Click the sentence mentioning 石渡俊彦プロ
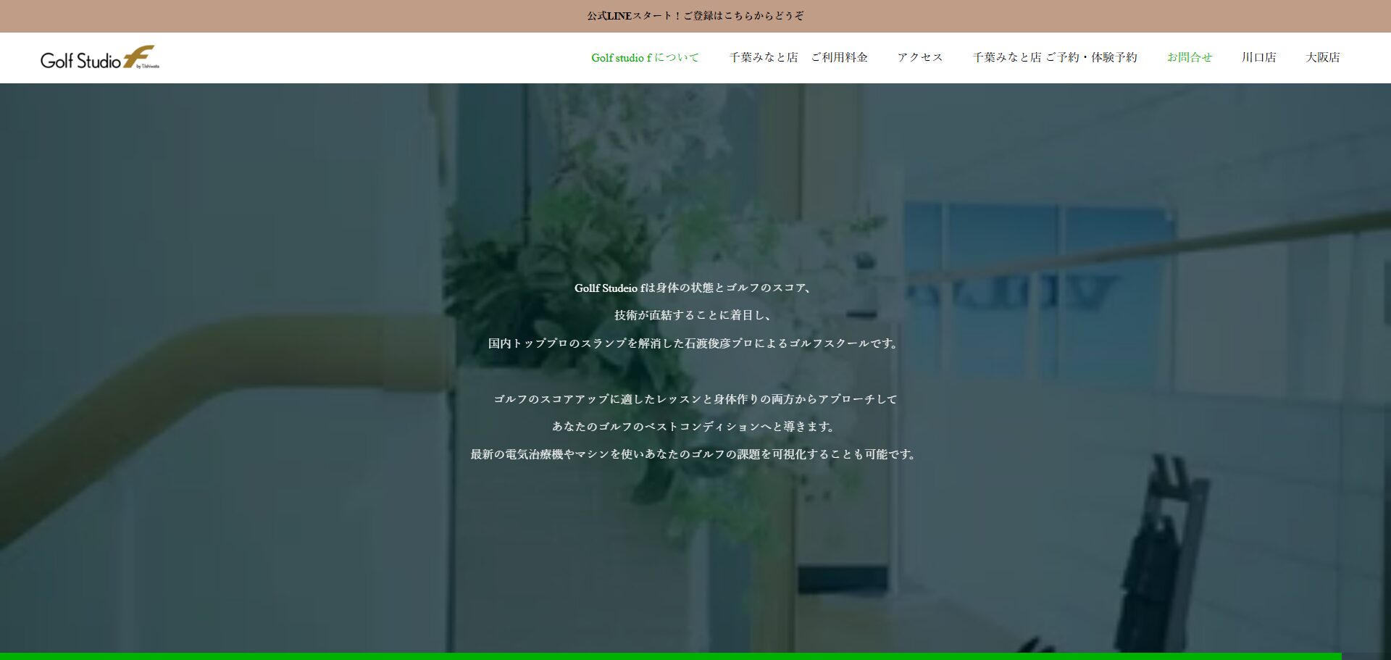The width and height of the screenshot is (1391, 660). [x=694, y=343]
